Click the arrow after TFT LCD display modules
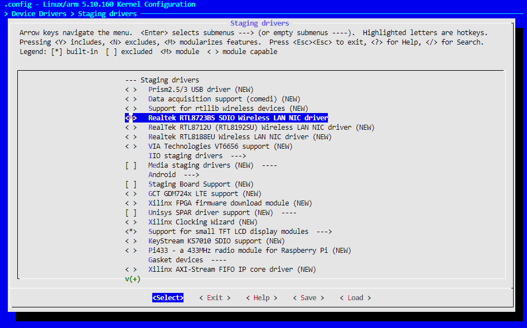 [325, 231]
